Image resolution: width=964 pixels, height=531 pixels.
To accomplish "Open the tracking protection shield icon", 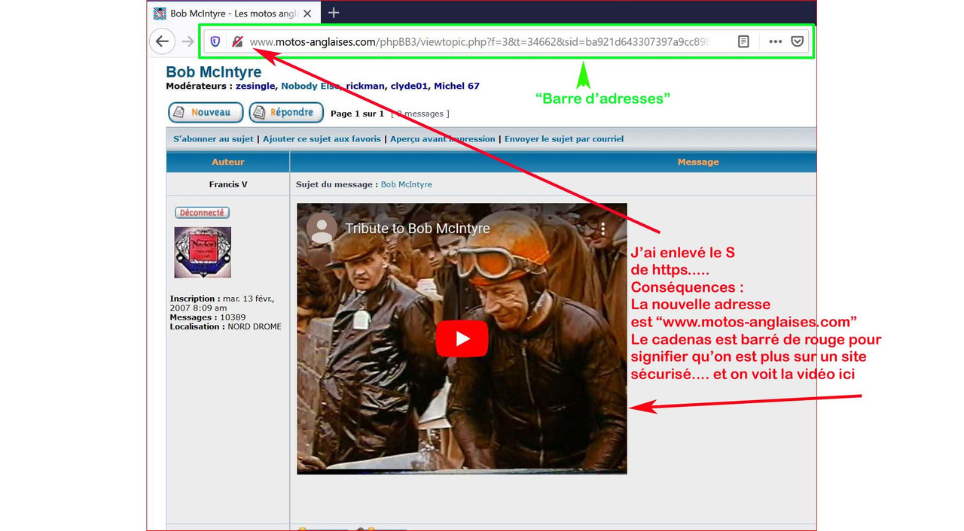I will tap(215, 42).
